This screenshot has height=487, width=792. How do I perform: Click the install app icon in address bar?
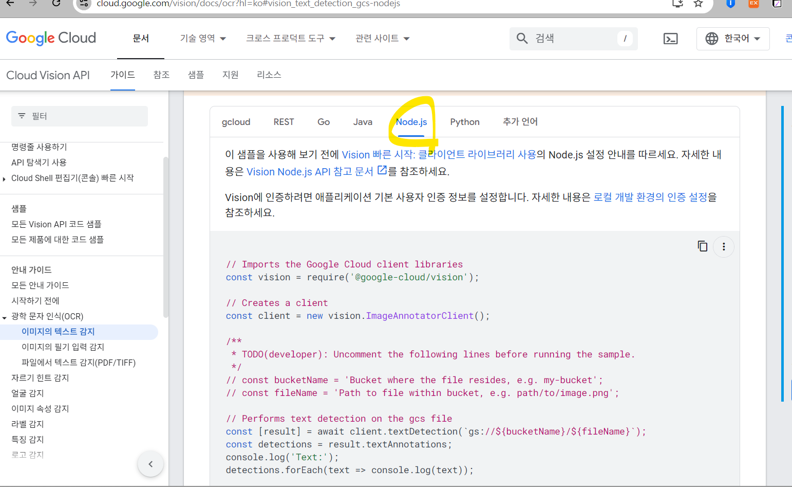[677, 4]
